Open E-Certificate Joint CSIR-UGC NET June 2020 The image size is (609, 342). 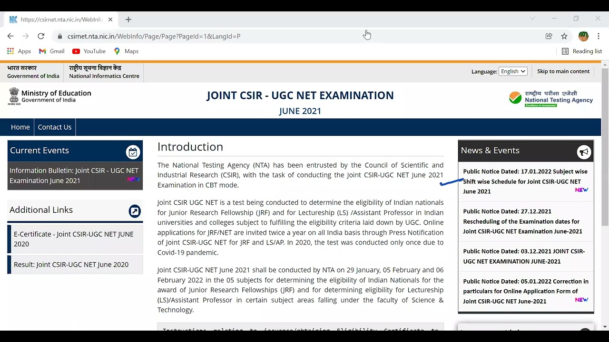pyautogui.click(x=75, y=239)
